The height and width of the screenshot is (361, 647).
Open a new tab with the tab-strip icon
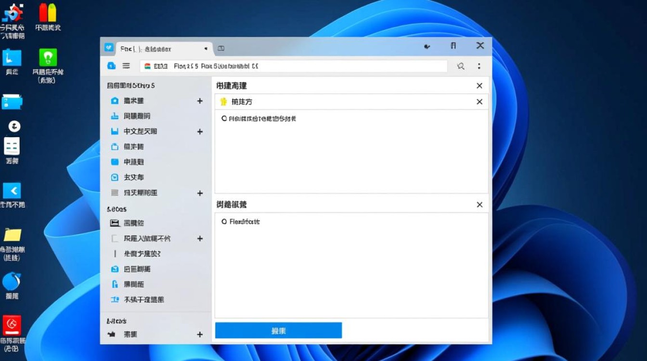(221, 48)
